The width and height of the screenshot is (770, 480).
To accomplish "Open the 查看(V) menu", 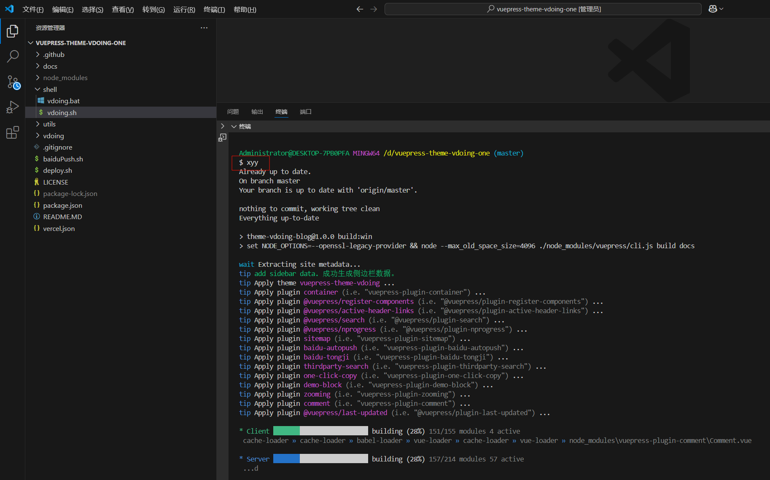I will [123, 9].
